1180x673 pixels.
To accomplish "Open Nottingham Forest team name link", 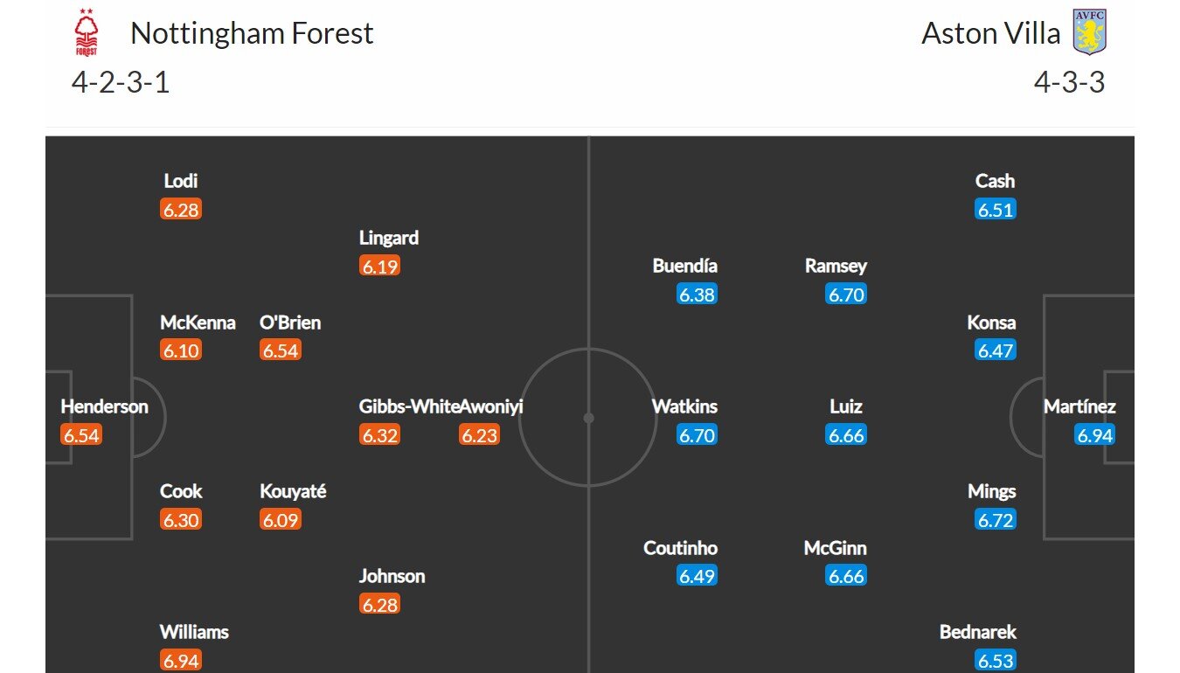I will click(252, 33).
